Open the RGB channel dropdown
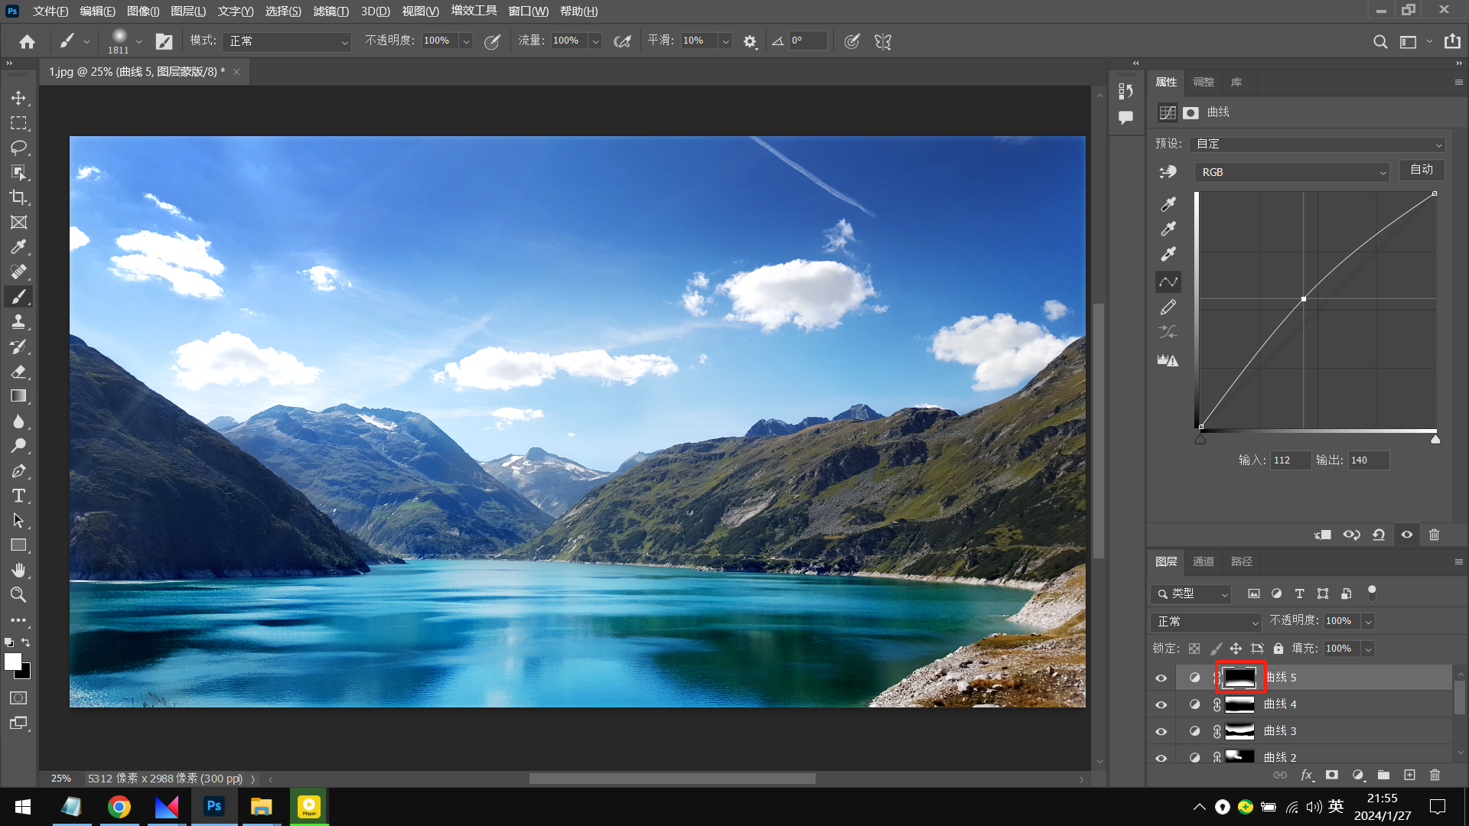1469x826 pixels. 1291,172
